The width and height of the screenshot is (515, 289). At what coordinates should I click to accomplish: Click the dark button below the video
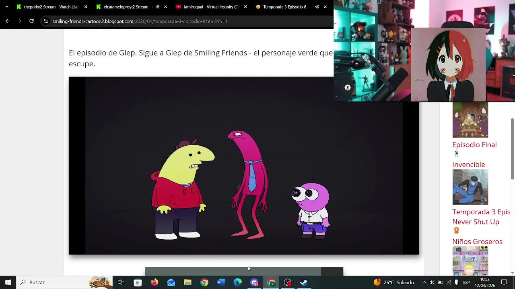[244, 271]
